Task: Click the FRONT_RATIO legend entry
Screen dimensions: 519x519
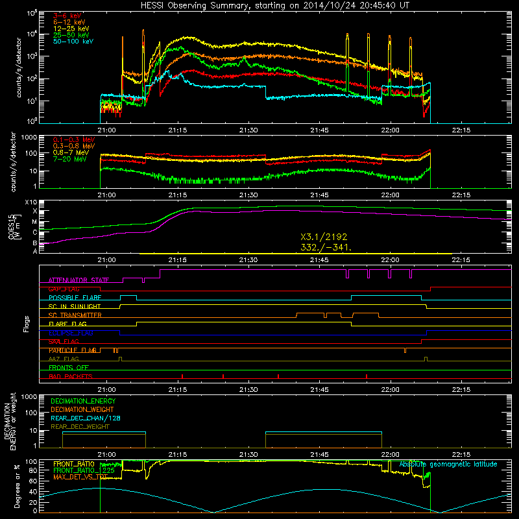Action: coord(74,464)
